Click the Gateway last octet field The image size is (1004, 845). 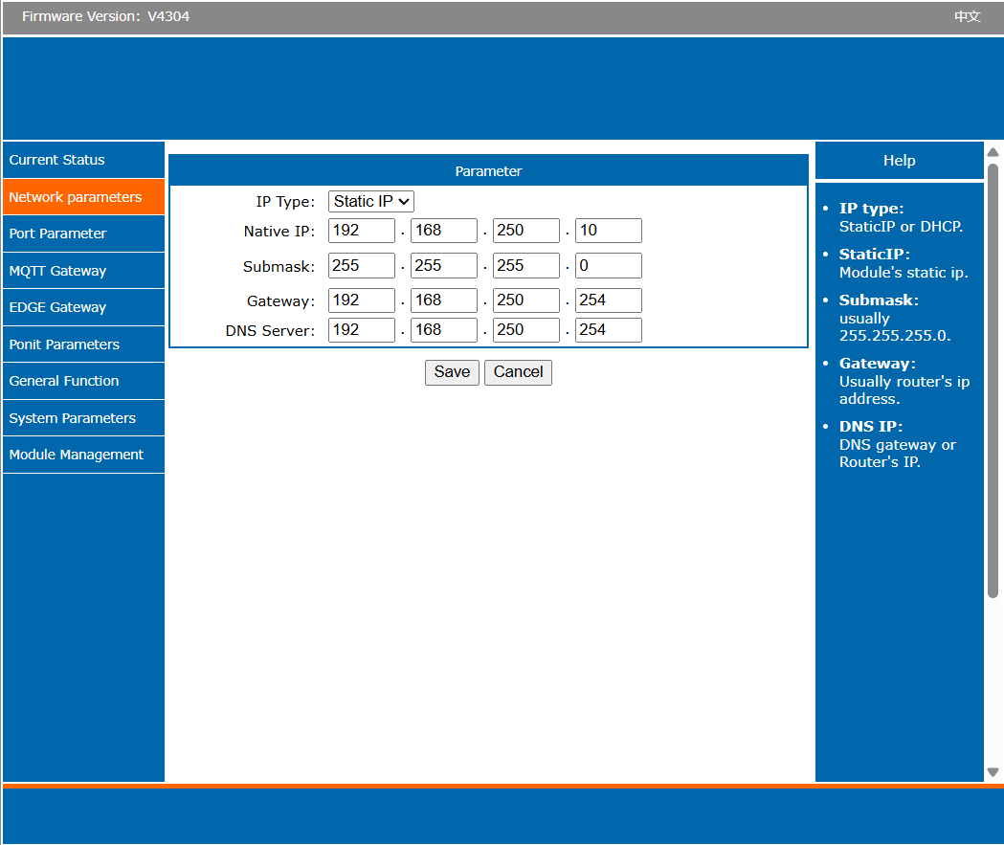tap(608, 300)
